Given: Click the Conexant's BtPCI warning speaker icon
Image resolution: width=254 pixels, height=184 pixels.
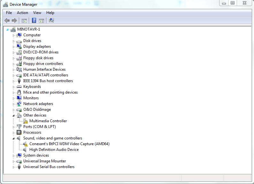Looking at the screenshot, I should coord(25,144).
